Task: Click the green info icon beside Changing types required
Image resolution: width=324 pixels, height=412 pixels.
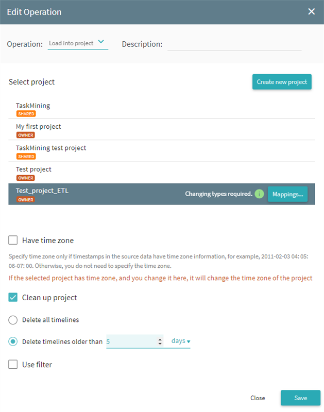Action: [259, 194]
